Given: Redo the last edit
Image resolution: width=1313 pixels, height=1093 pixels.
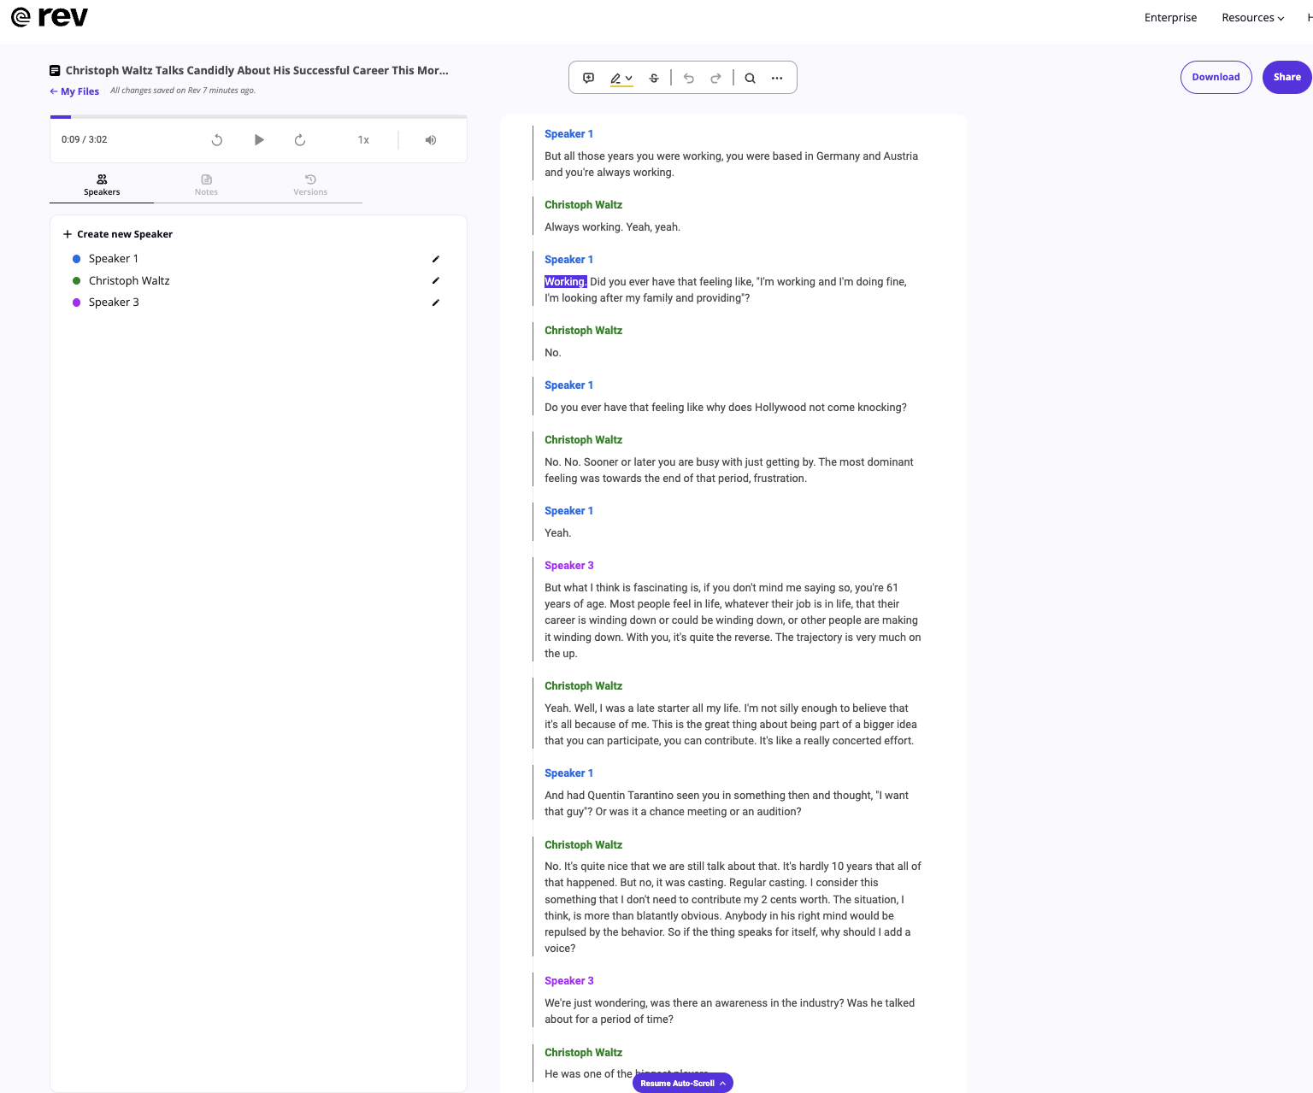Looking at the screenshot, I should 715,78.
